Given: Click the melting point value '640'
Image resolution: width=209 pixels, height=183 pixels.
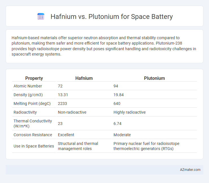Looking at the screenshot, I should (117, 103).
